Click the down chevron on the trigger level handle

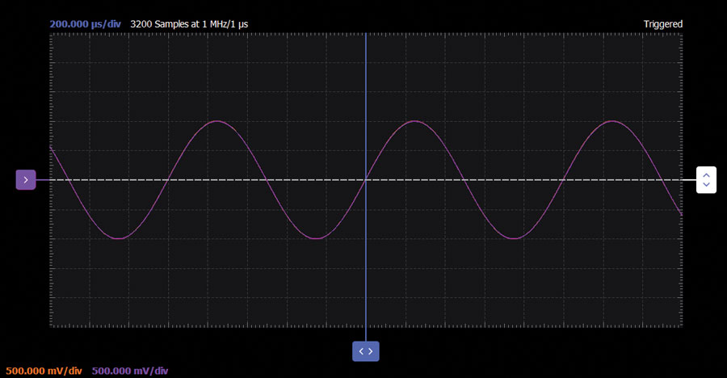click(x=707, y=185)
